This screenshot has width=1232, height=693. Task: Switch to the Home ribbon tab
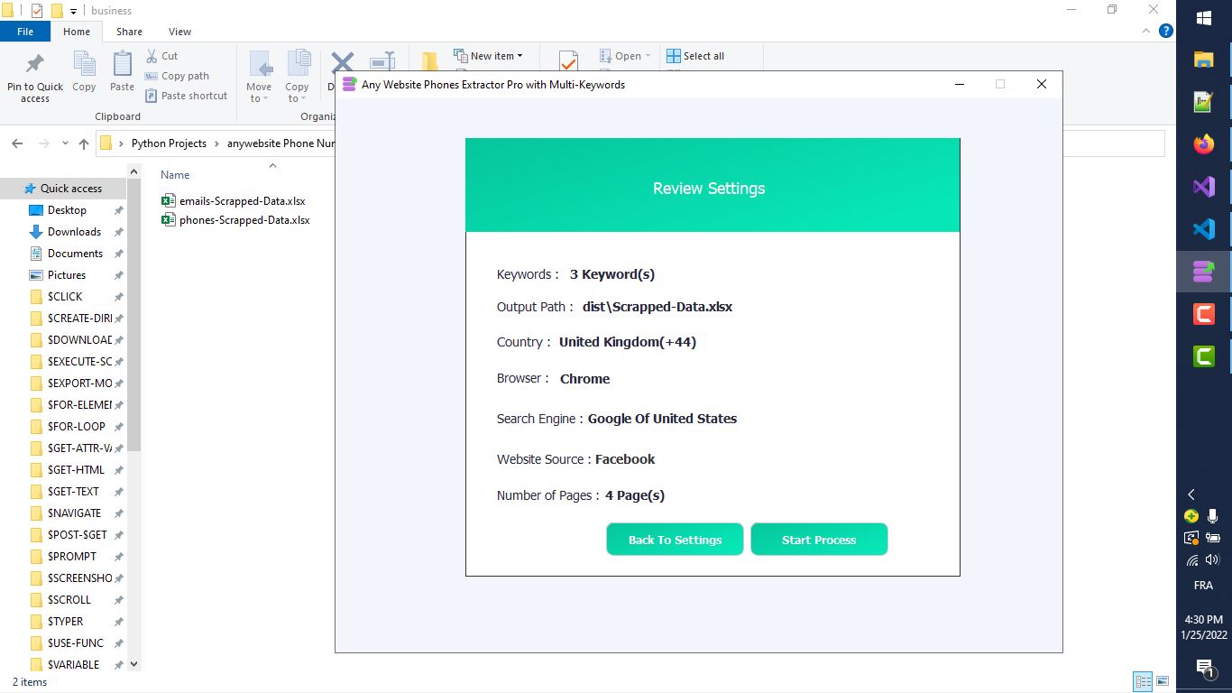pos(77,32)
